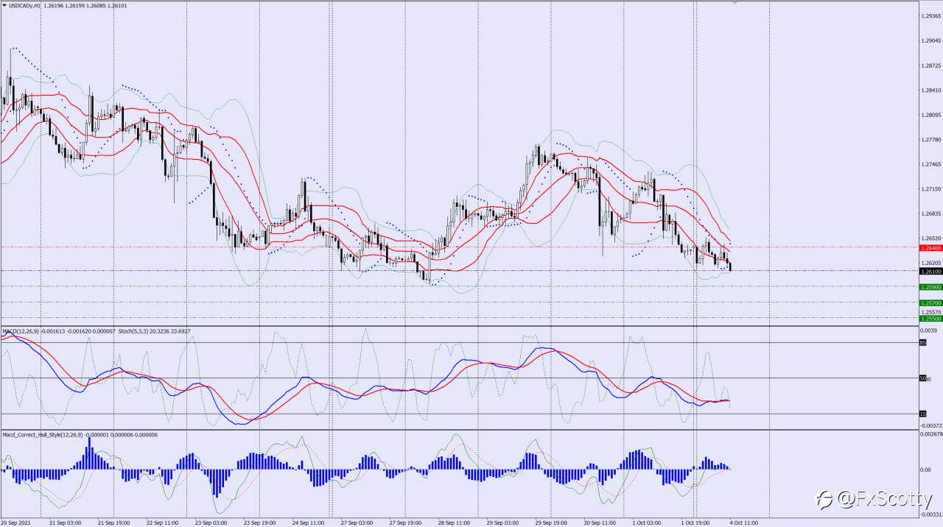Image resolution: width=943 pixels, height=527 pixels.
Task: Click the 1.26835 price axis label
Action: click(931, 213)
